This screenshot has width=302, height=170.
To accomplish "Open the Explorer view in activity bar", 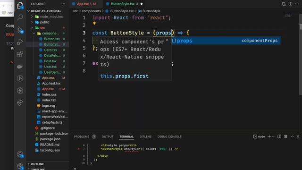I will coord(20,6).
